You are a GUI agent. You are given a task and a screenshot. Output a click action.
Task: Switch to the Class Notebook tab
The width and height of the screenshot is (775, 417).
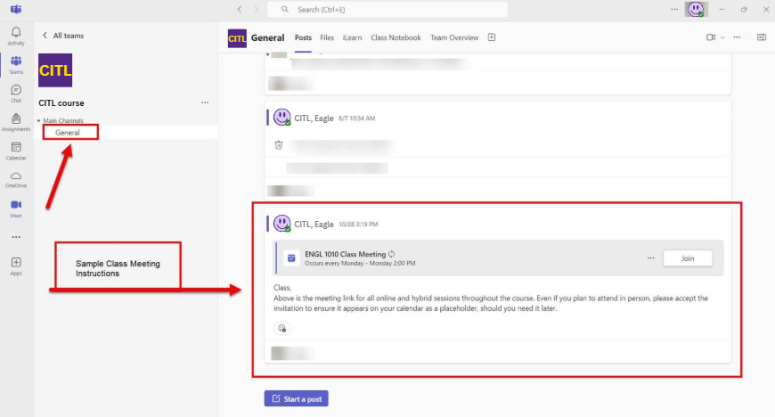(x=396, y=37)
